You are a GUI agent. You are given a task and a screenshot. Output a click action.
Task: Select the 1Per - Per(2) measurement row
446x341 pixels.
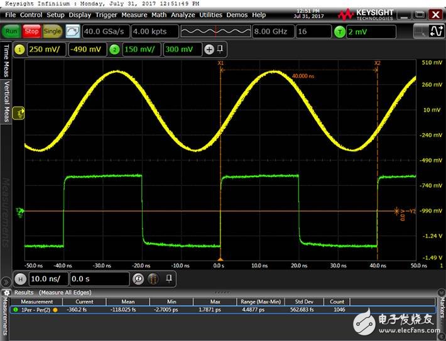click(x=223, y=310)
